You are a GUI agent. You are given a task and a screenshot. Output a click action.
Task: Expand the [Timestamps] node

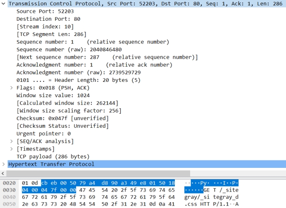12,149
